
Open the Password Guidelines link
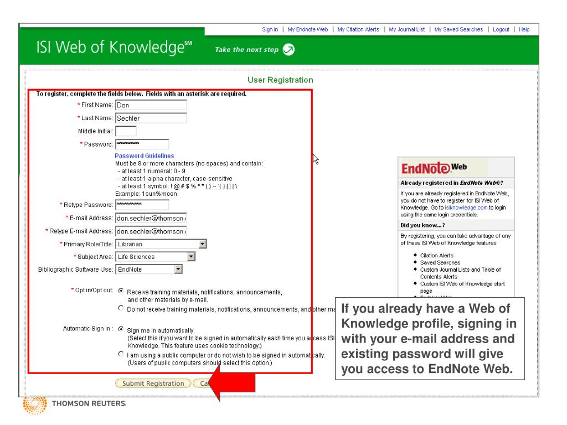(145, 156)
